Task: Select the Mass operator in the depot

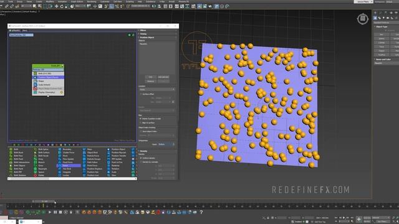Action: [x=87, y=149]
